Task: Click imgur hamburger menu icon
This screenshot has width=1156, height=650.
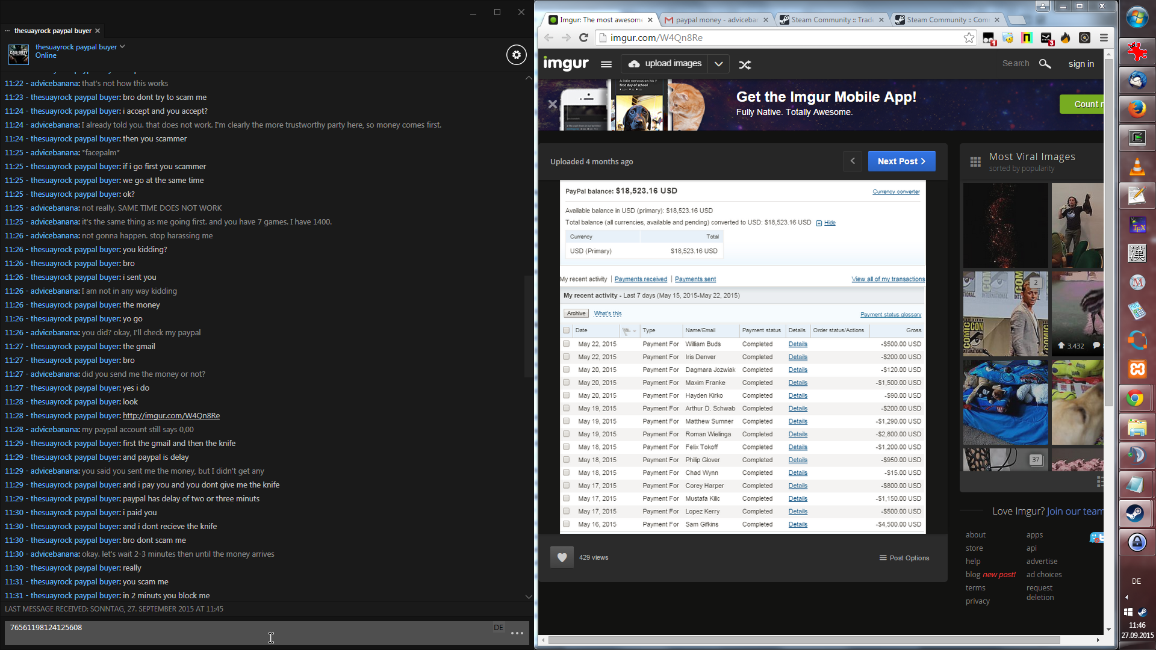Action: (x=606, y=64)
